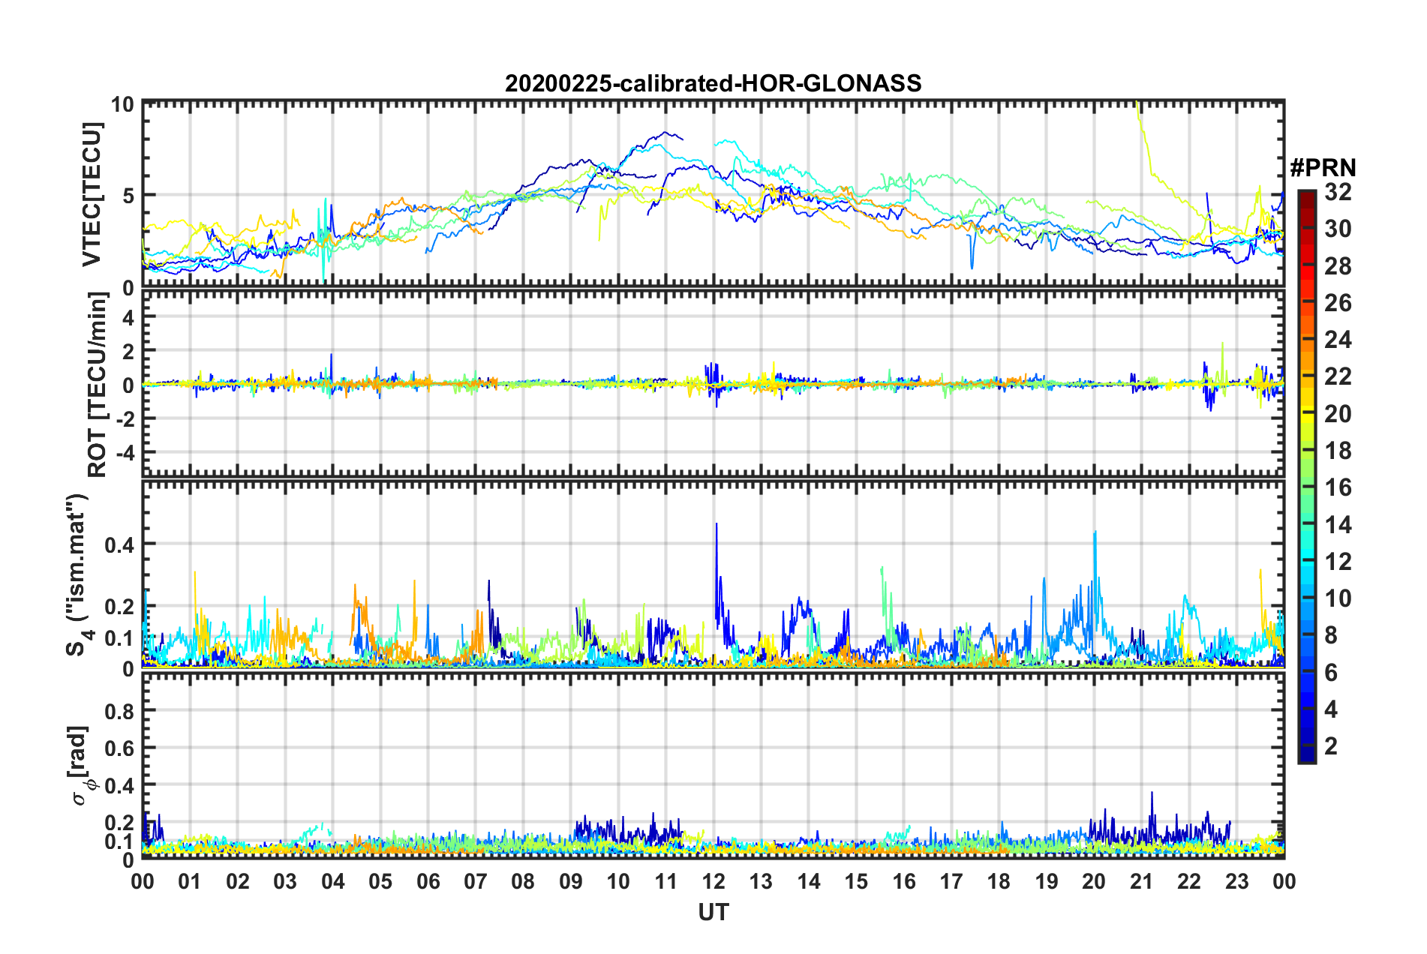Click VTEC y-axis tick label 10
1427x954 pixels.
[122, 104]
